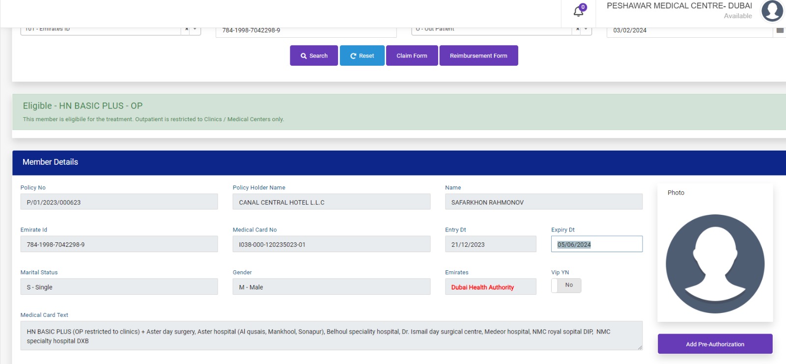Click Add Pre-Authorization button
786x364 pixels.
coord(715,344)
